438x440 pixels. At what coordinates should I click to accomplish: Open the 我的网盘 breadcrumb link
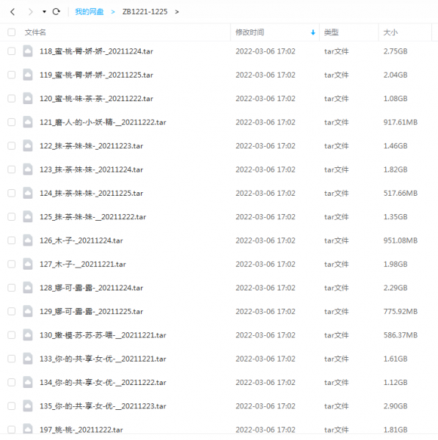point(90,12)
